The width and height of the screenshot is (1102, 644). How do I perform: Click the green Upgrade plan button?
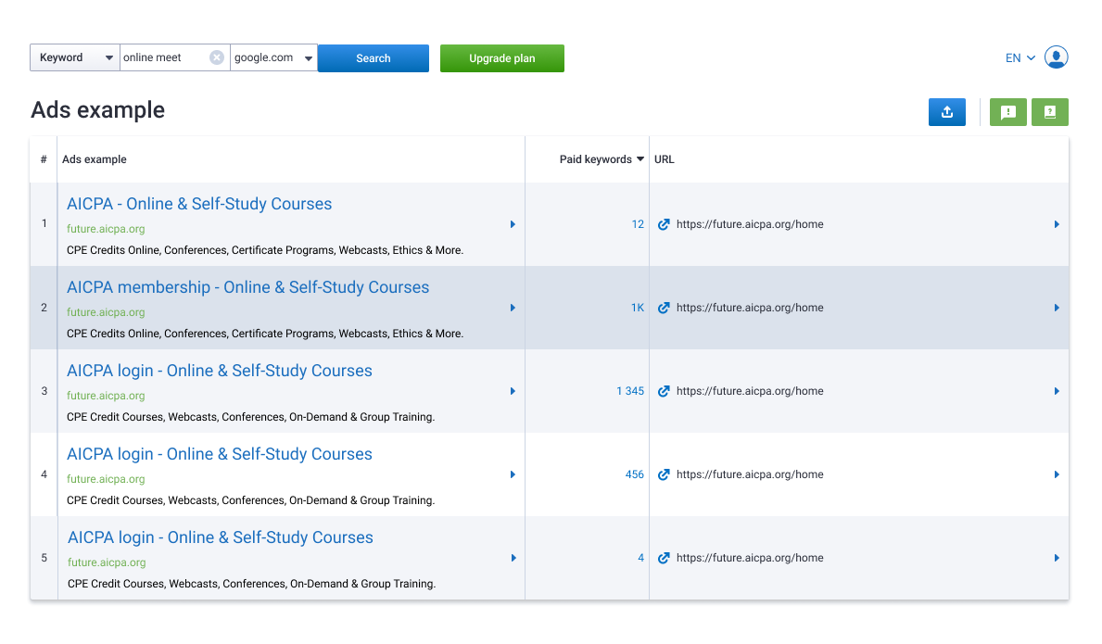click(501, 58)
